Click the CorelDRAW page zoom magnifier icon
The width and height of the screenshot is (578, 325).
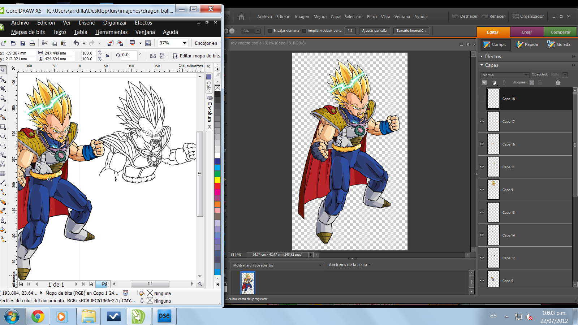[200, 284]
